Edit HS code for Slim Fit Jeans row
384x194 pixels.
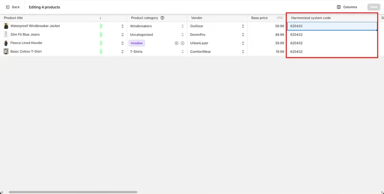pos(332,34)
